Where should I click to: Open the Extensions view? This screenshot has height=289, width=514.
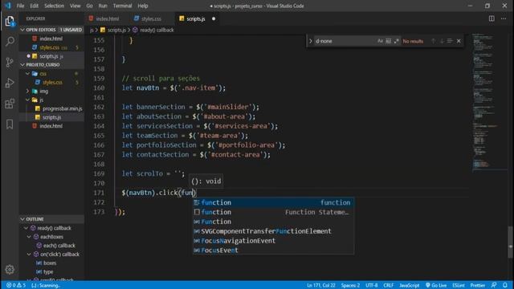point(10,104)
